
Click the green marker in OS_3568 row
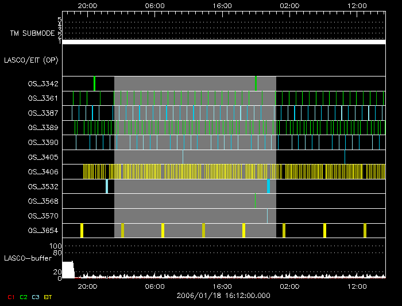[x=255, y=201]
